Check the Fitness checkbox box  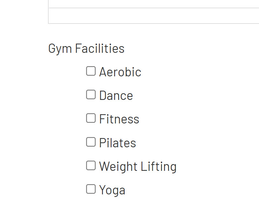[x=91, y=118]
